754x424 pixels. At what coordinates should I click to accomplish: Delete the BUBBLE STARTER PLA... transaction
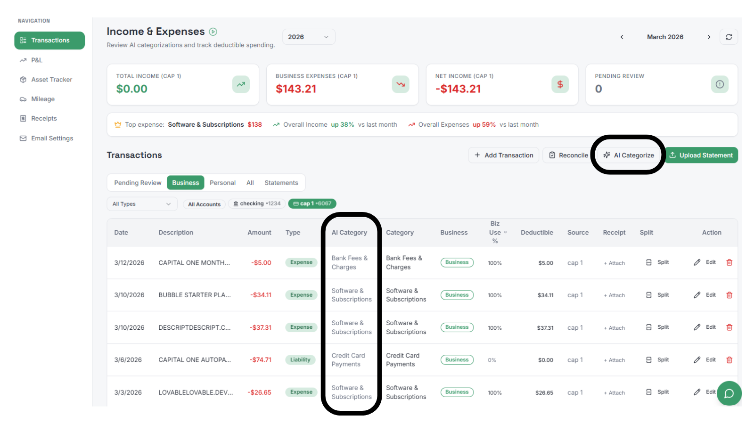pyautogui.click(x=729, y=295)
